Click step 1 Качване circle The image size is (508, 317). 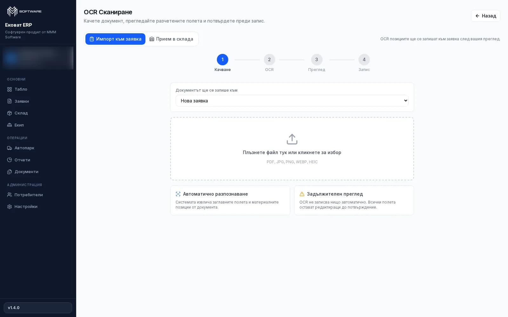(x=223, y=60)
